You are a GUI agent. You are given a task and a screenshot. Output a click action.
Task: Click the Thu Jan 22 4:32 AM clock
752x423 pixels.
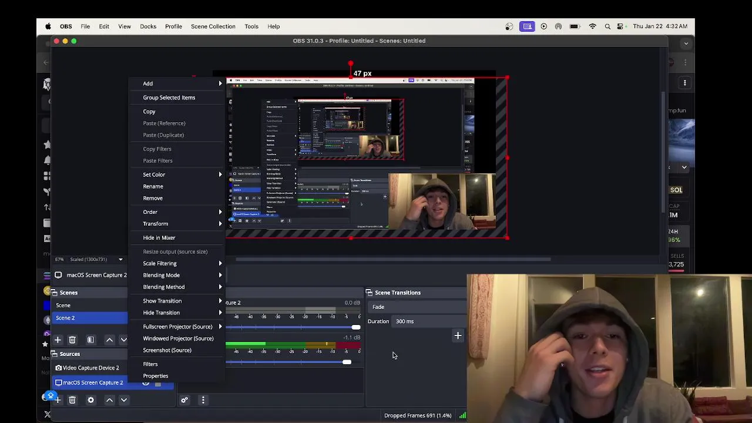click(660, 26)
